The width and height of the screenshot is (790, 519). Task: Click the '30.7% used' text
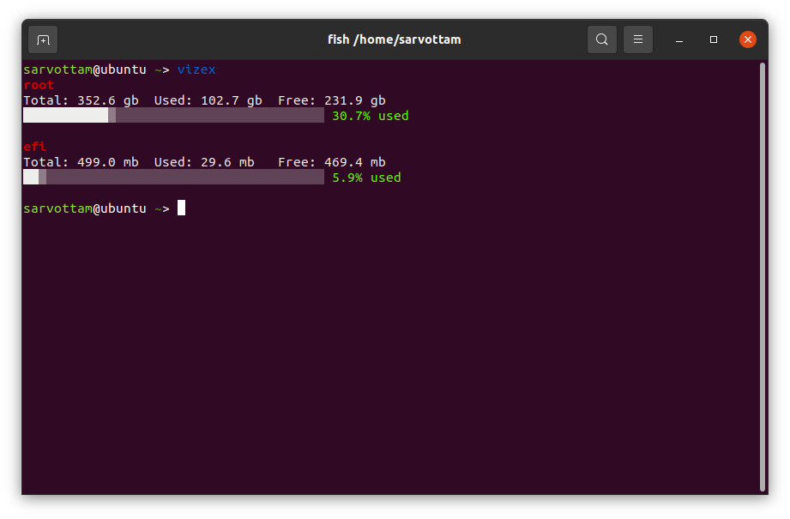371,116
